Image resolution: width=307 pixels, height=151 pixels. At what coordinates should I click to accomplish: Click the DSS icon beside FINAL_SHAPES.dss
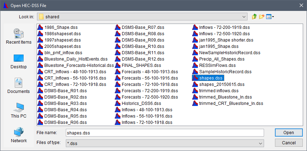pyautogui.click(x=118, y=65)
